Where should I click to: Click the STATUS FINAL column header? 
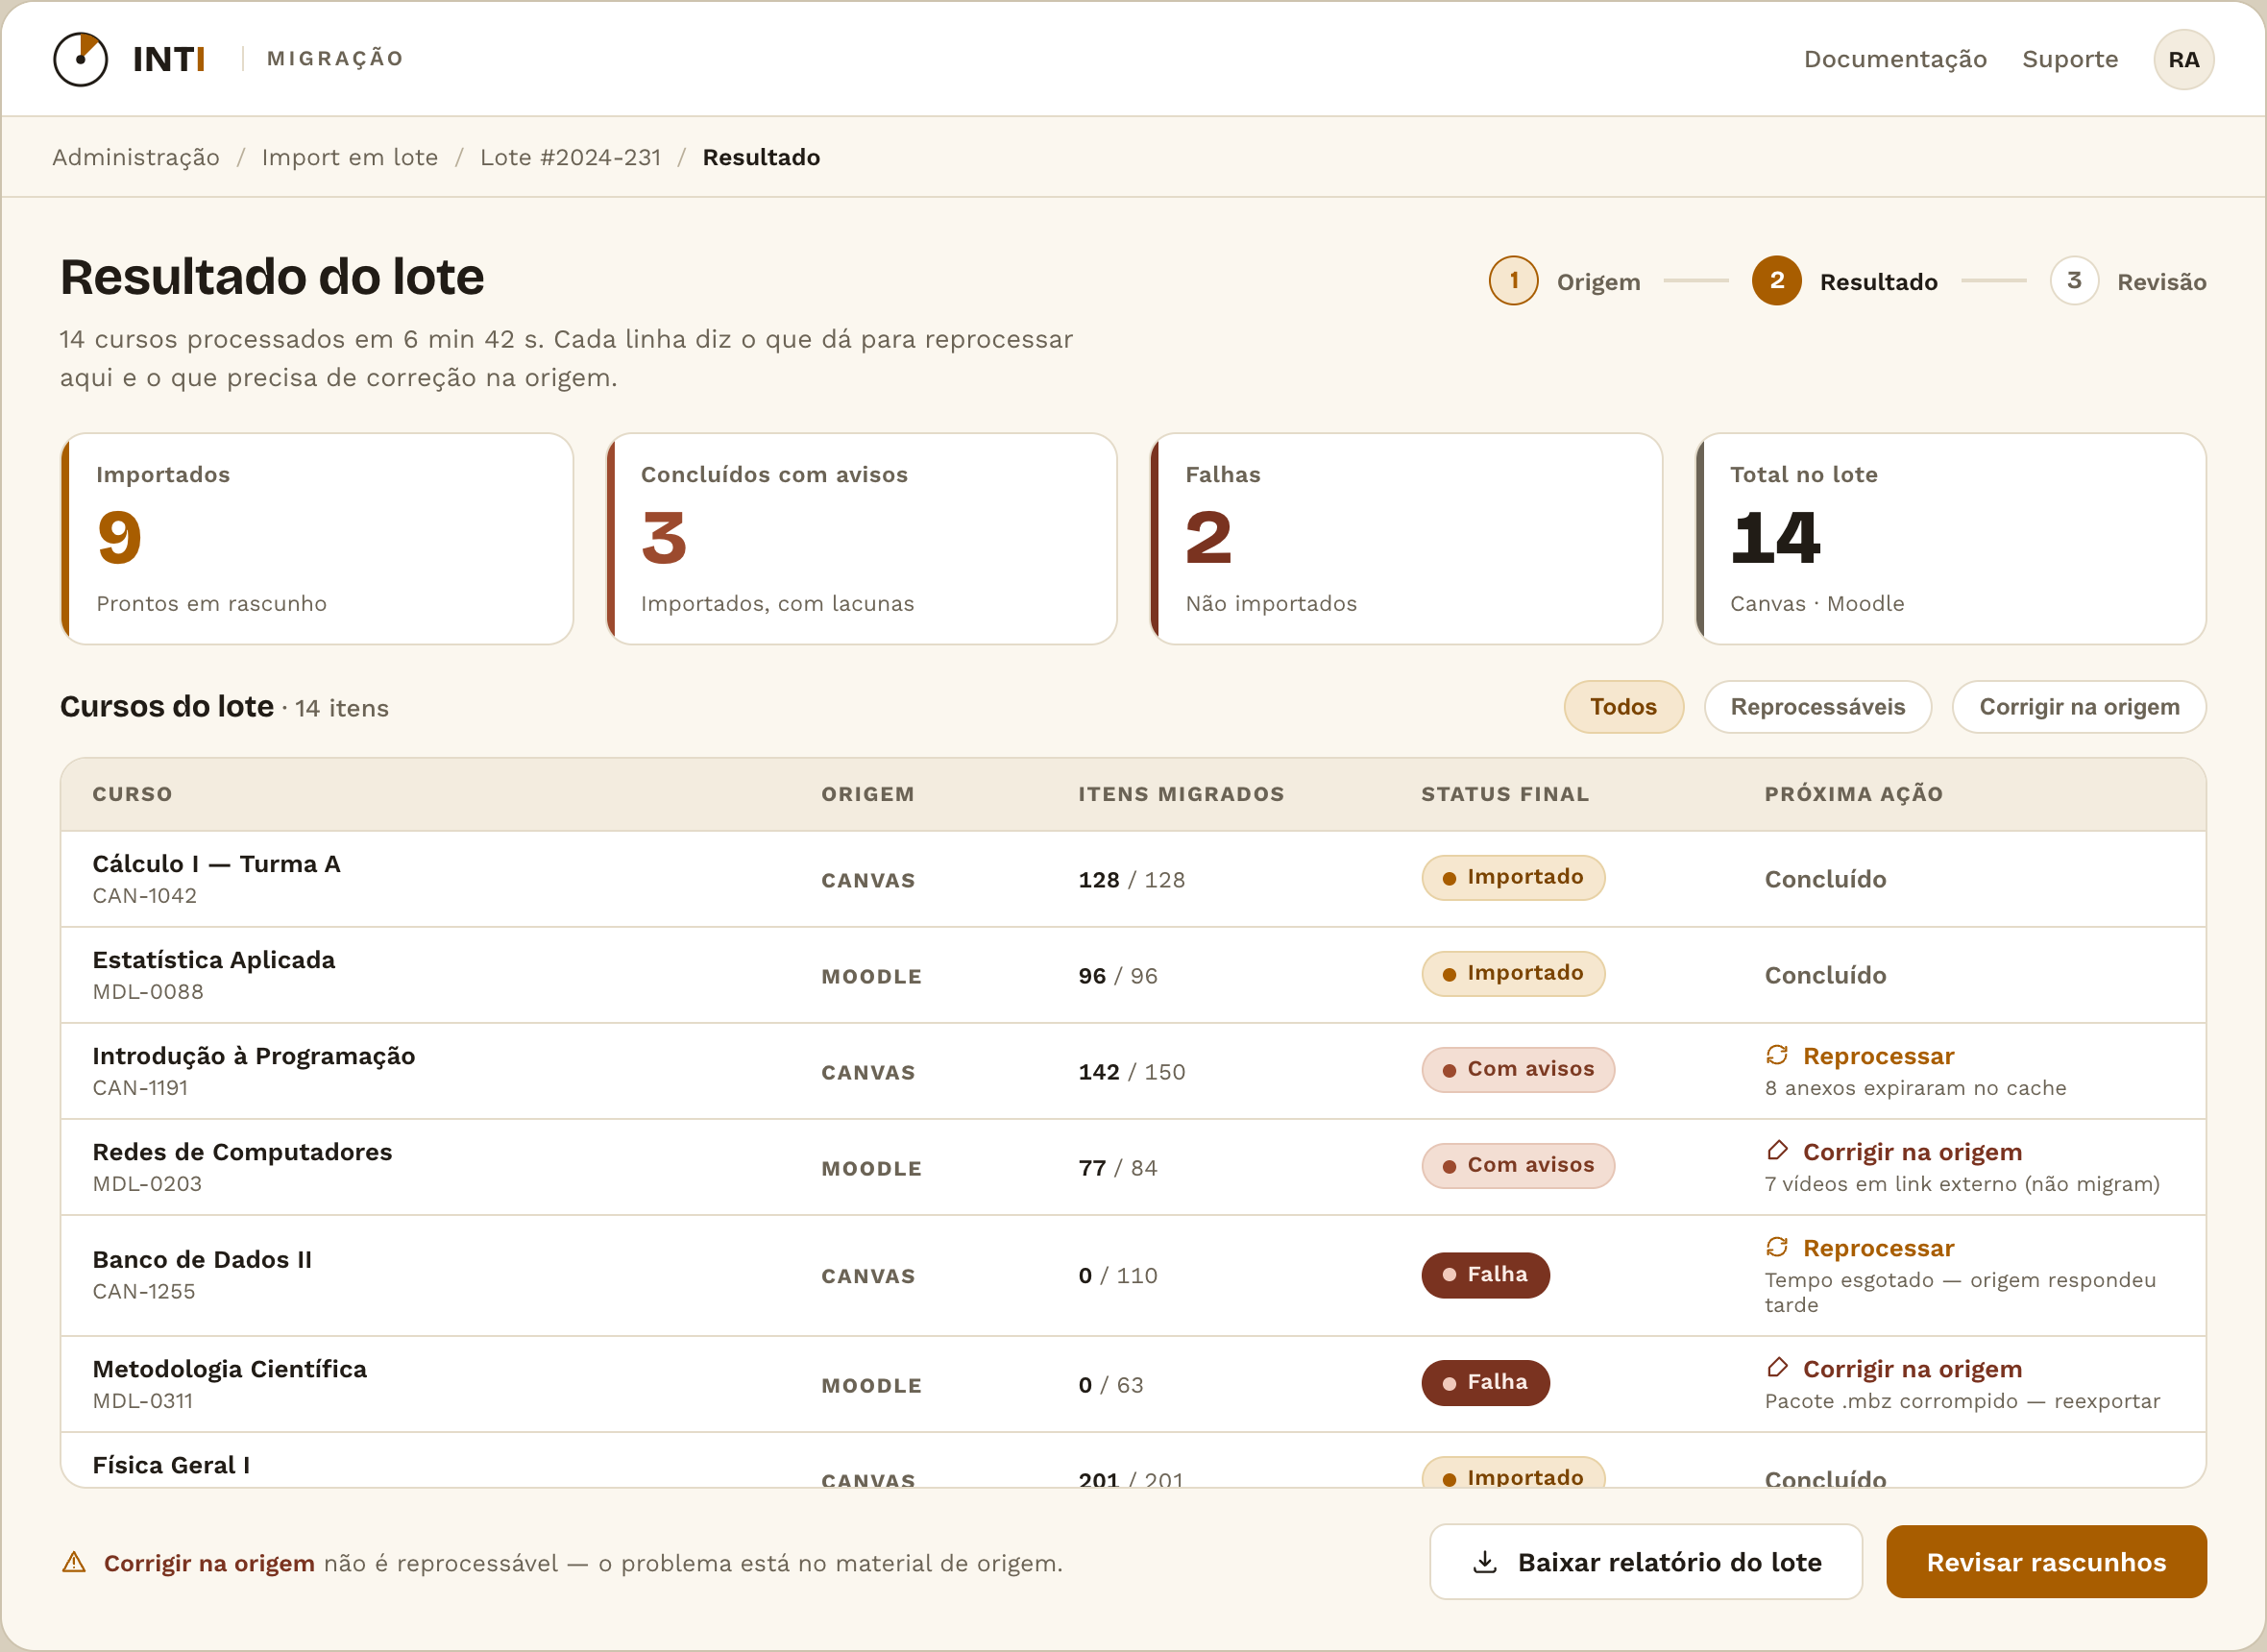[1504, 794]
